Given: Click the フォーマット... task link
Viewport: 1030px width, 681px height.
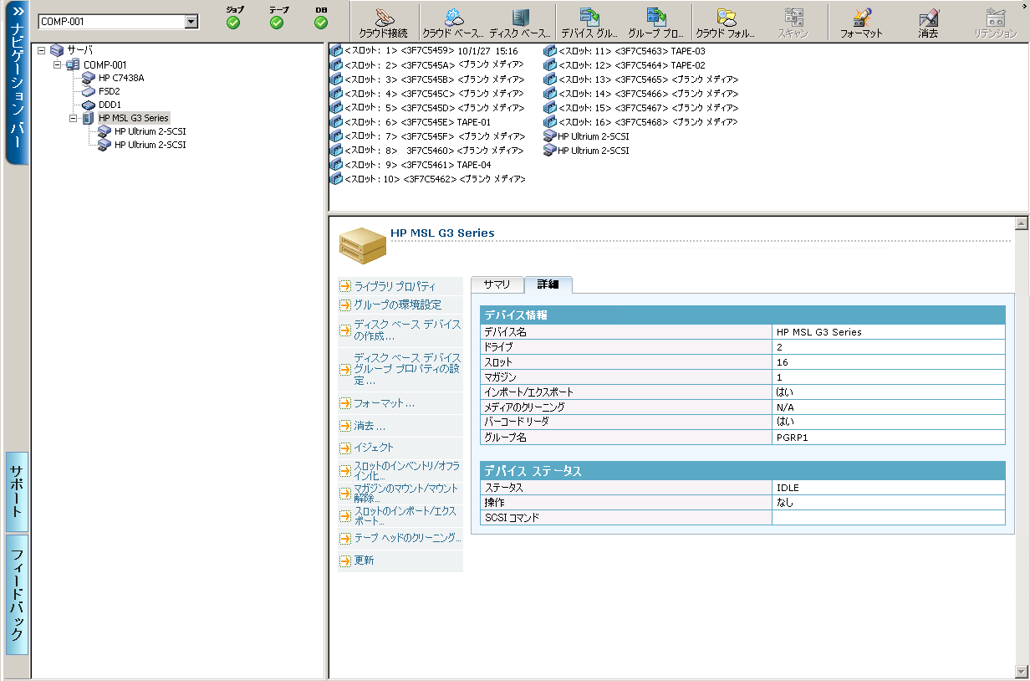Looking at the screenshot, I should [384, 403].
